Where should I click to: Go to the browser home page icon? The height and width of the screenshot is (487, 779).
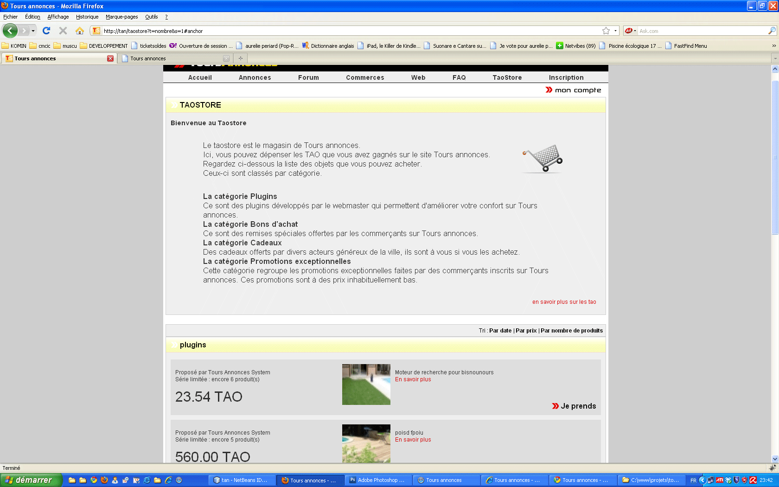coord(80,31)
